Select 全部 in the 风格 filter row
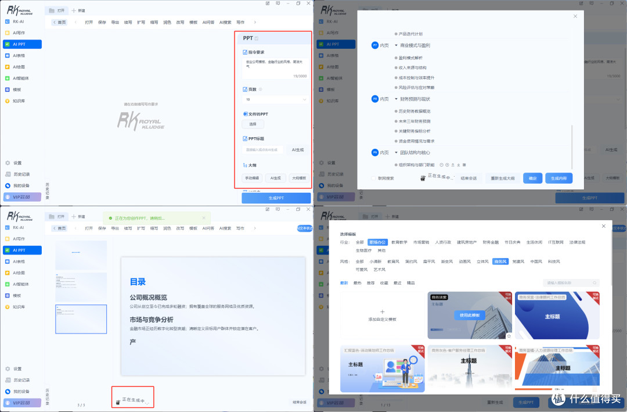The width and height of the screenshot is (627, 412). [x=359, y=261]
